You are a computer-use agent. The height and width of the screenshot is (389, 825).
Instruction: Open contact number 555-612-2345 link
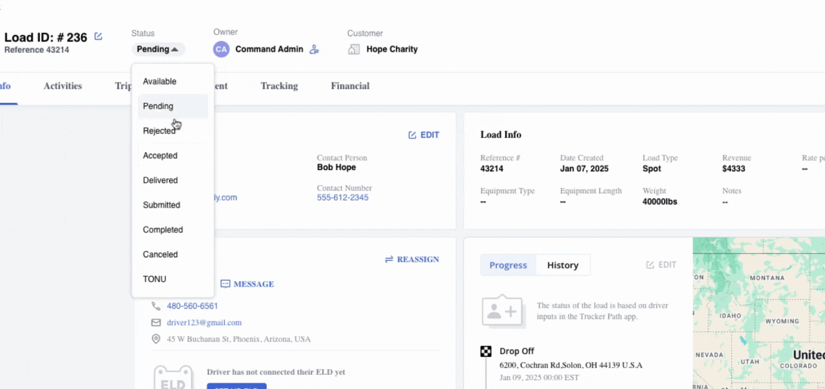pos(342,198)
